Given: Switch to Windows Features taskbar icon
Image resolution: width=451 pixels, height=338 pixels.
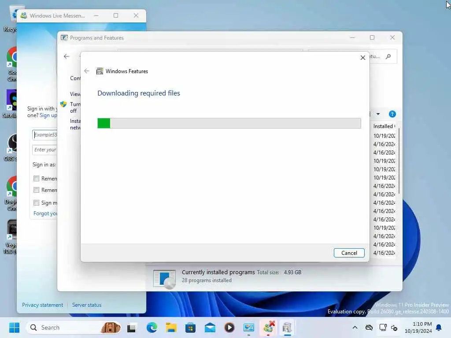Looking at the screenshot, I should point(287,327).
